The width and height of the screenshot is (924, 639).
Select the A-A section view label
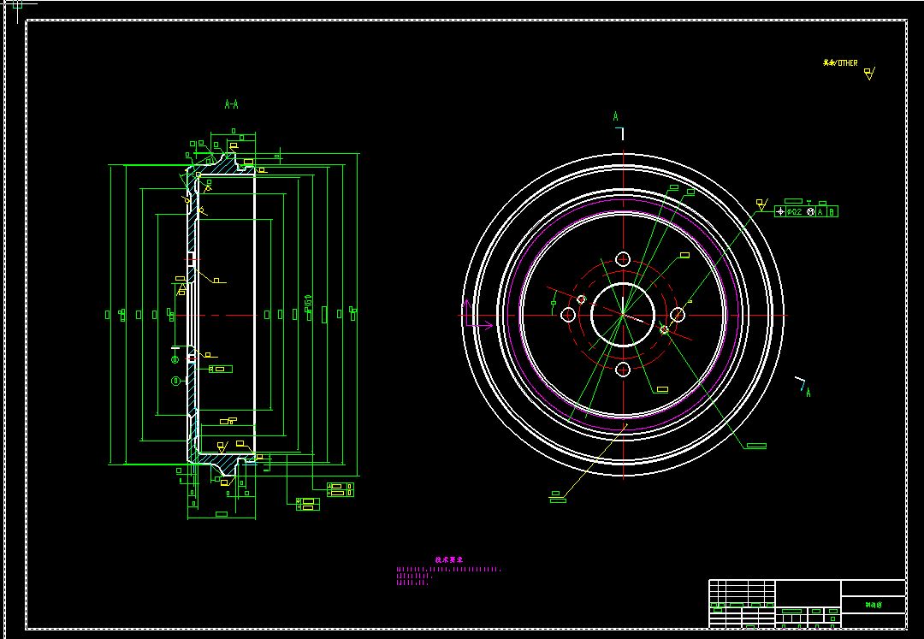pos(232,104)
